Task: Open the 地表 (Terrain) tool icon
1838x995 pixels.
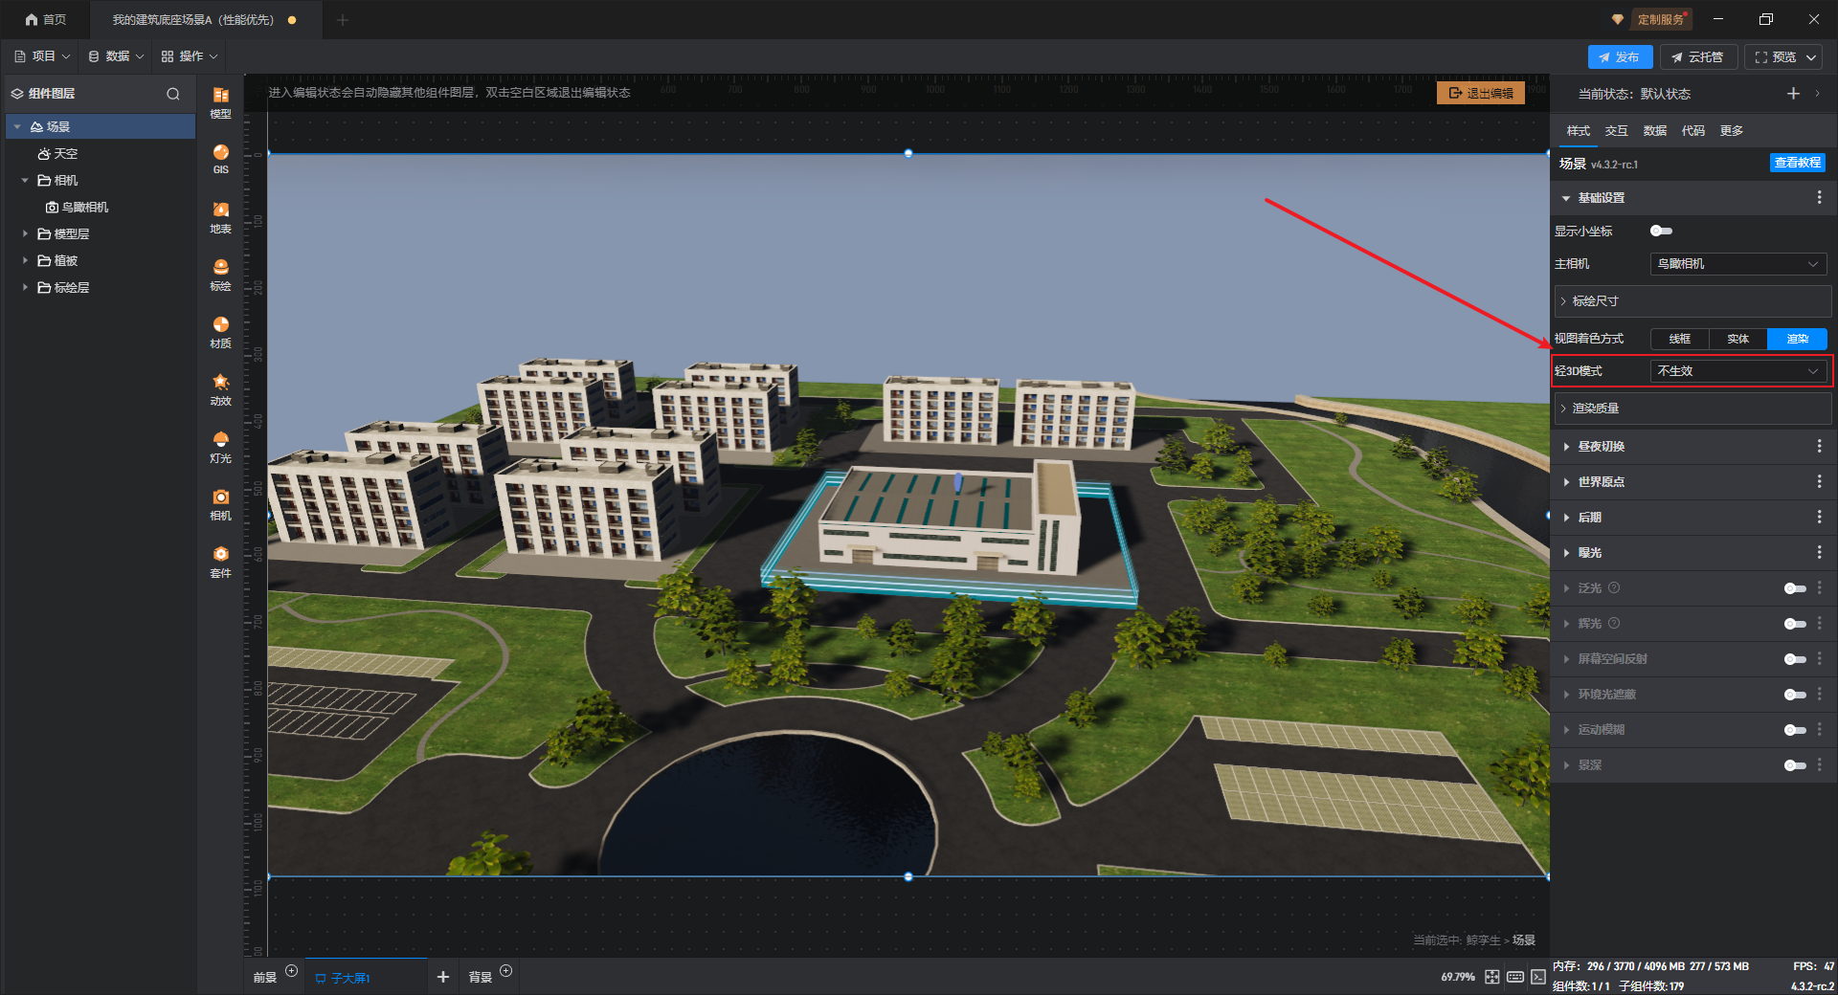Action: (x=220, y=216)
